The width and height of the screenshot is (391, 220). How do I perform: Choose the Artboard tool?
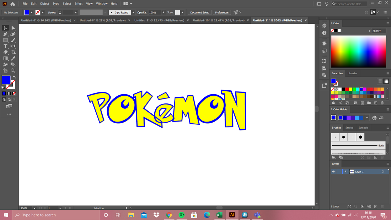click(x=5, y=71)
